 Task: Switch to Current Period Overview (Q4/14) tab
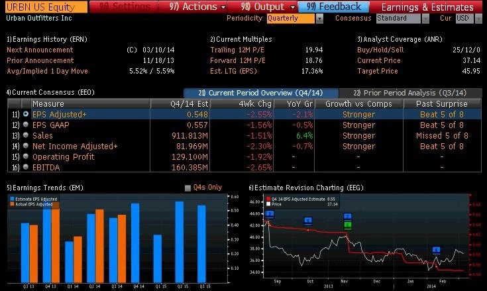click(x=261, y=93)
